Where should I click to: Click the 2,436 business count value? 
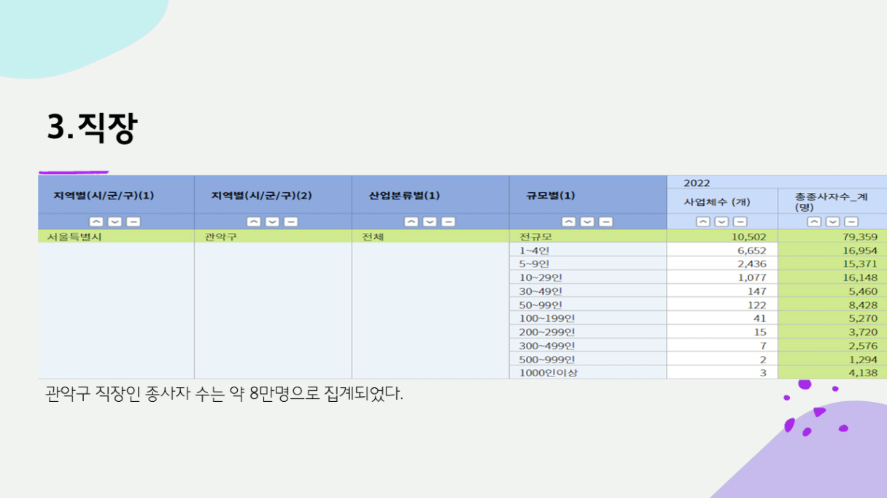(x=751, y=264)
